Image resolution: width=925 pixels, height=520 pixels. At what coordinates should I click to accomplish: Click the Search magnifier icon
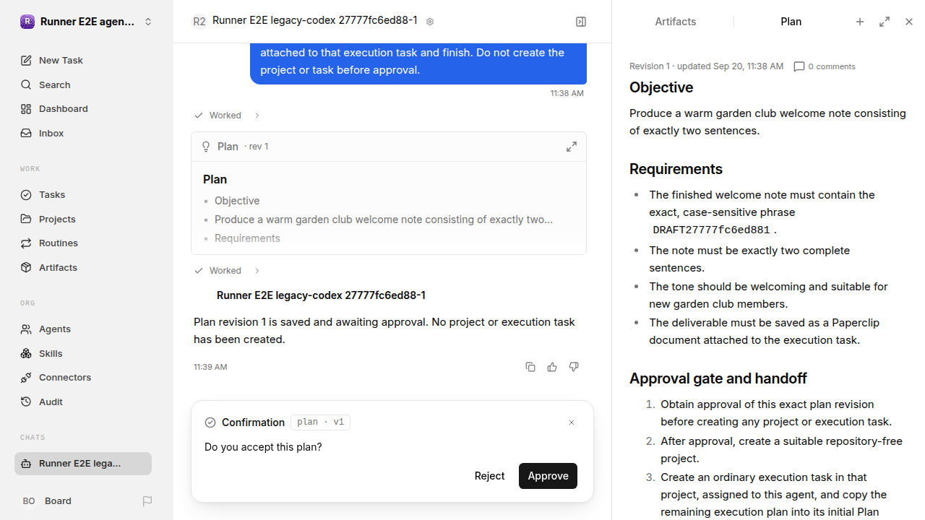pos(26,85)
